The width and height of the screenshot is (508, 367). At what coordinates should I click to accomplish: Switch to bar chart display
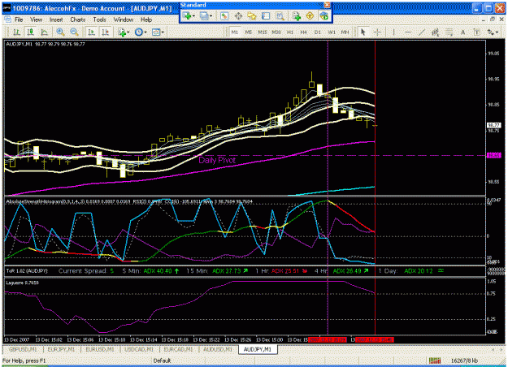click(16, 32)
